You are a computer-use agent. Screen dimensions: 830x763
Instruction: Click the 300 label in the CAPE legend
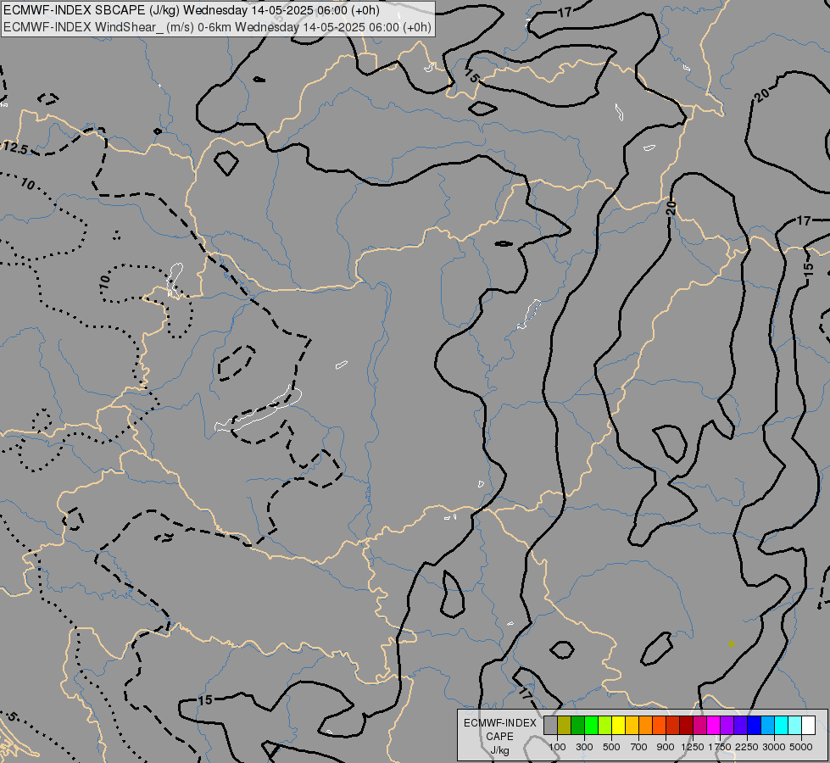[x=584, y=747]
